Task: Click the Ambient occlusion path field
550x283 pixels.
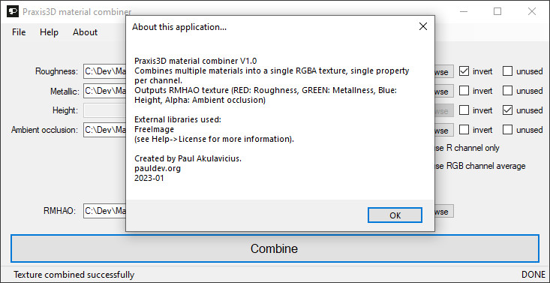Action: coord(104,130)
